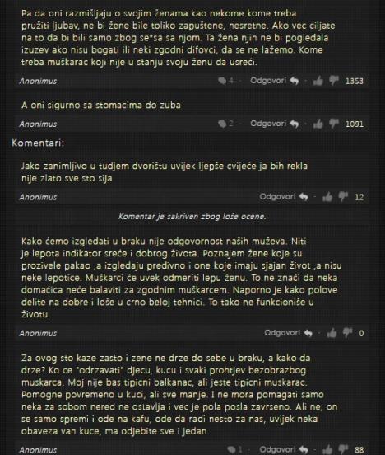Like the comment with score 88

point(327,450)
